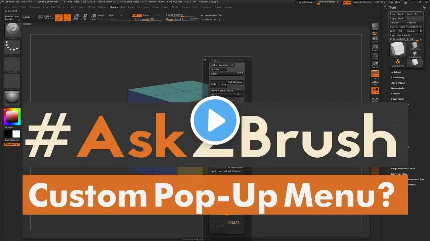Toggle Edit mode button

click(x=59, y=17)
